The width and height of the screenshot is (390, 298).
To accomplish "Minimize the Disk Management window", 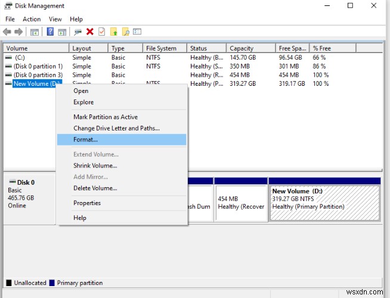I will (x=327, y=5).
